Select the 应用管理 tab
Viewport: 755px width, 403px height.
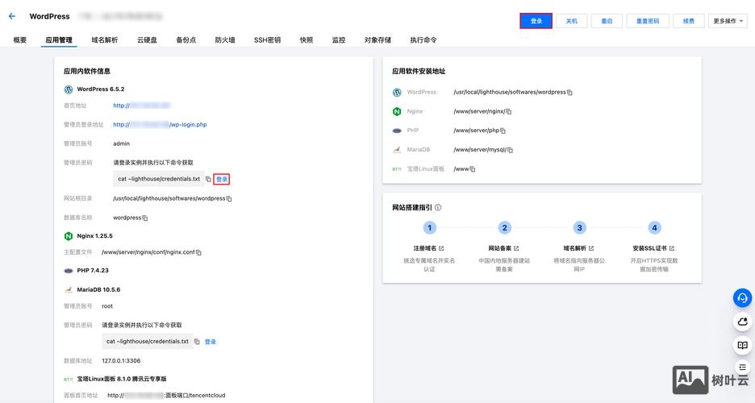pos(59,40)
